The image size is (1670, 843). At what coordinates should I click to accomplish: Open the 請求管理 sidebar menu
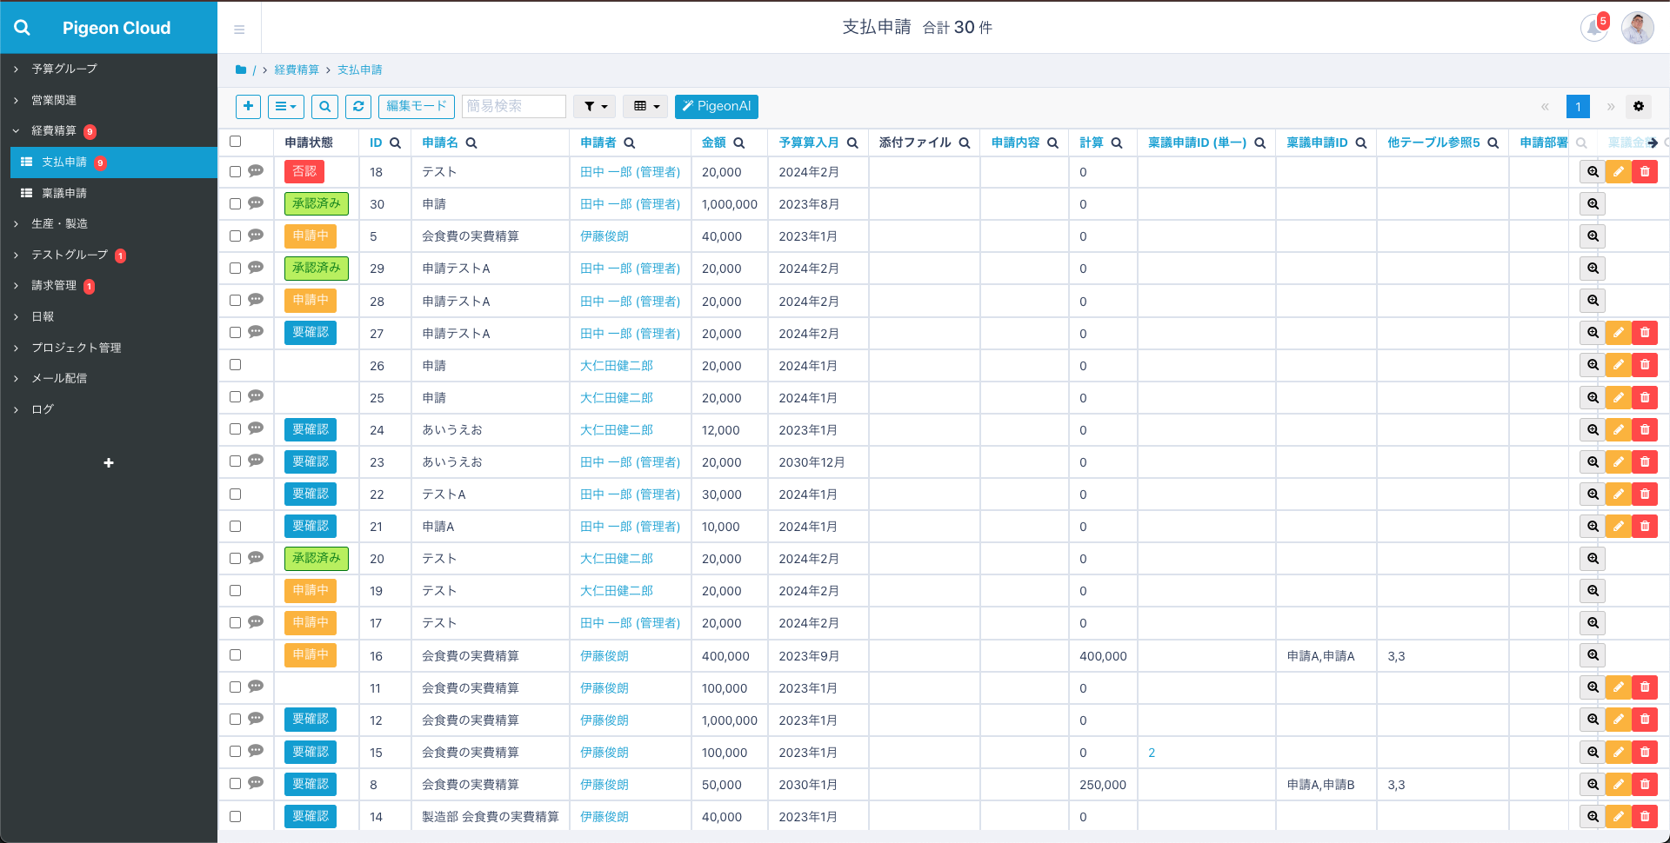54,285
